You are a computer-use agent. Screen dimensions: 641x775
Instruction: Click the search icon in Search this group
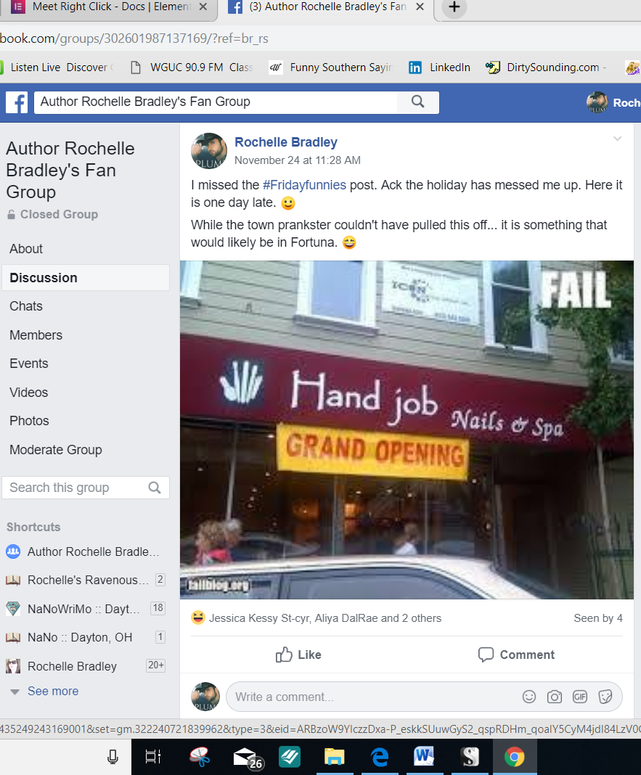tap(155, 488)
